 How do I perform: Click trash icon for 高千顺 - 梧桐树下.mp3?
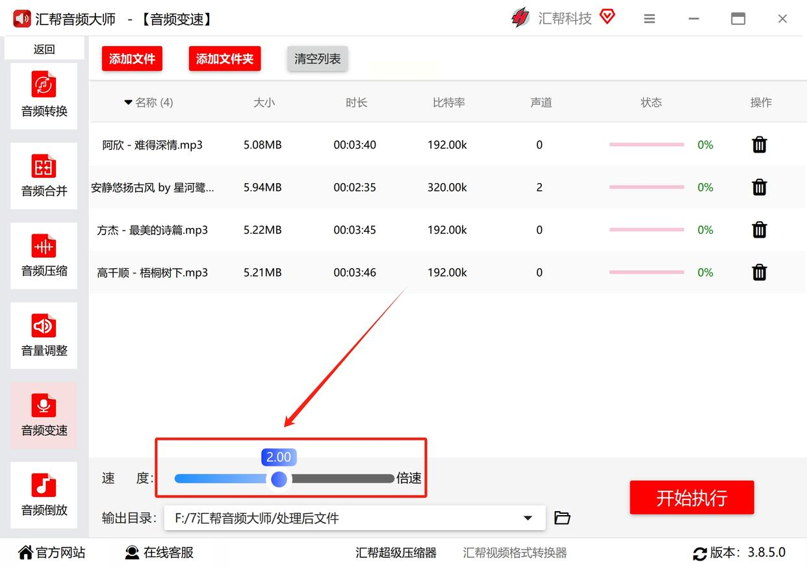click(x=759, y=272)
